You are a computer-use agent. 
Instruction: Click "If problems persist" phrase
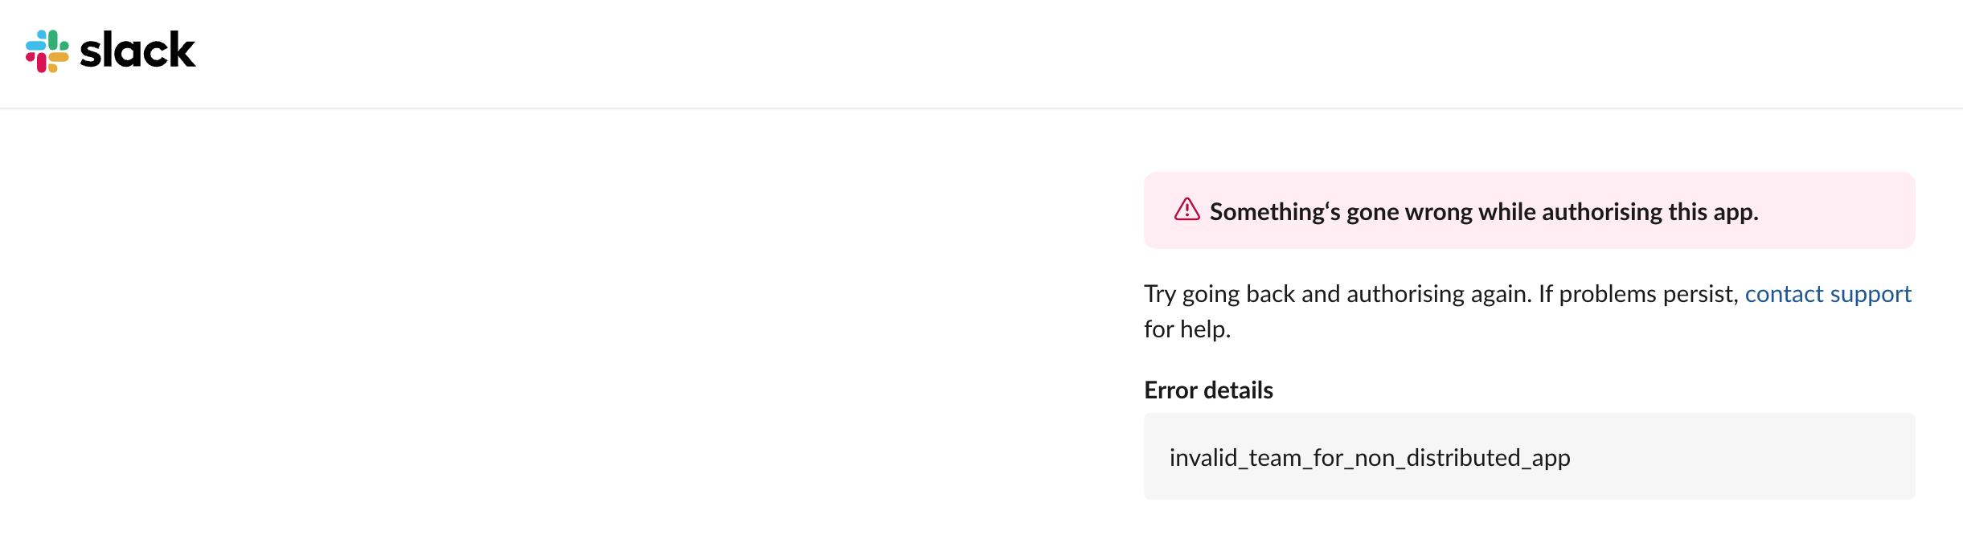pos(1637,294)
